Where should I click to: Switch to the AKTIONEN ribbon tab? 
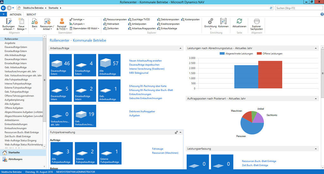(x=16, y=15)
